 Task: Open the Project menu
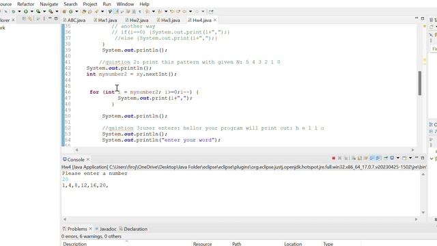(90, 4)
